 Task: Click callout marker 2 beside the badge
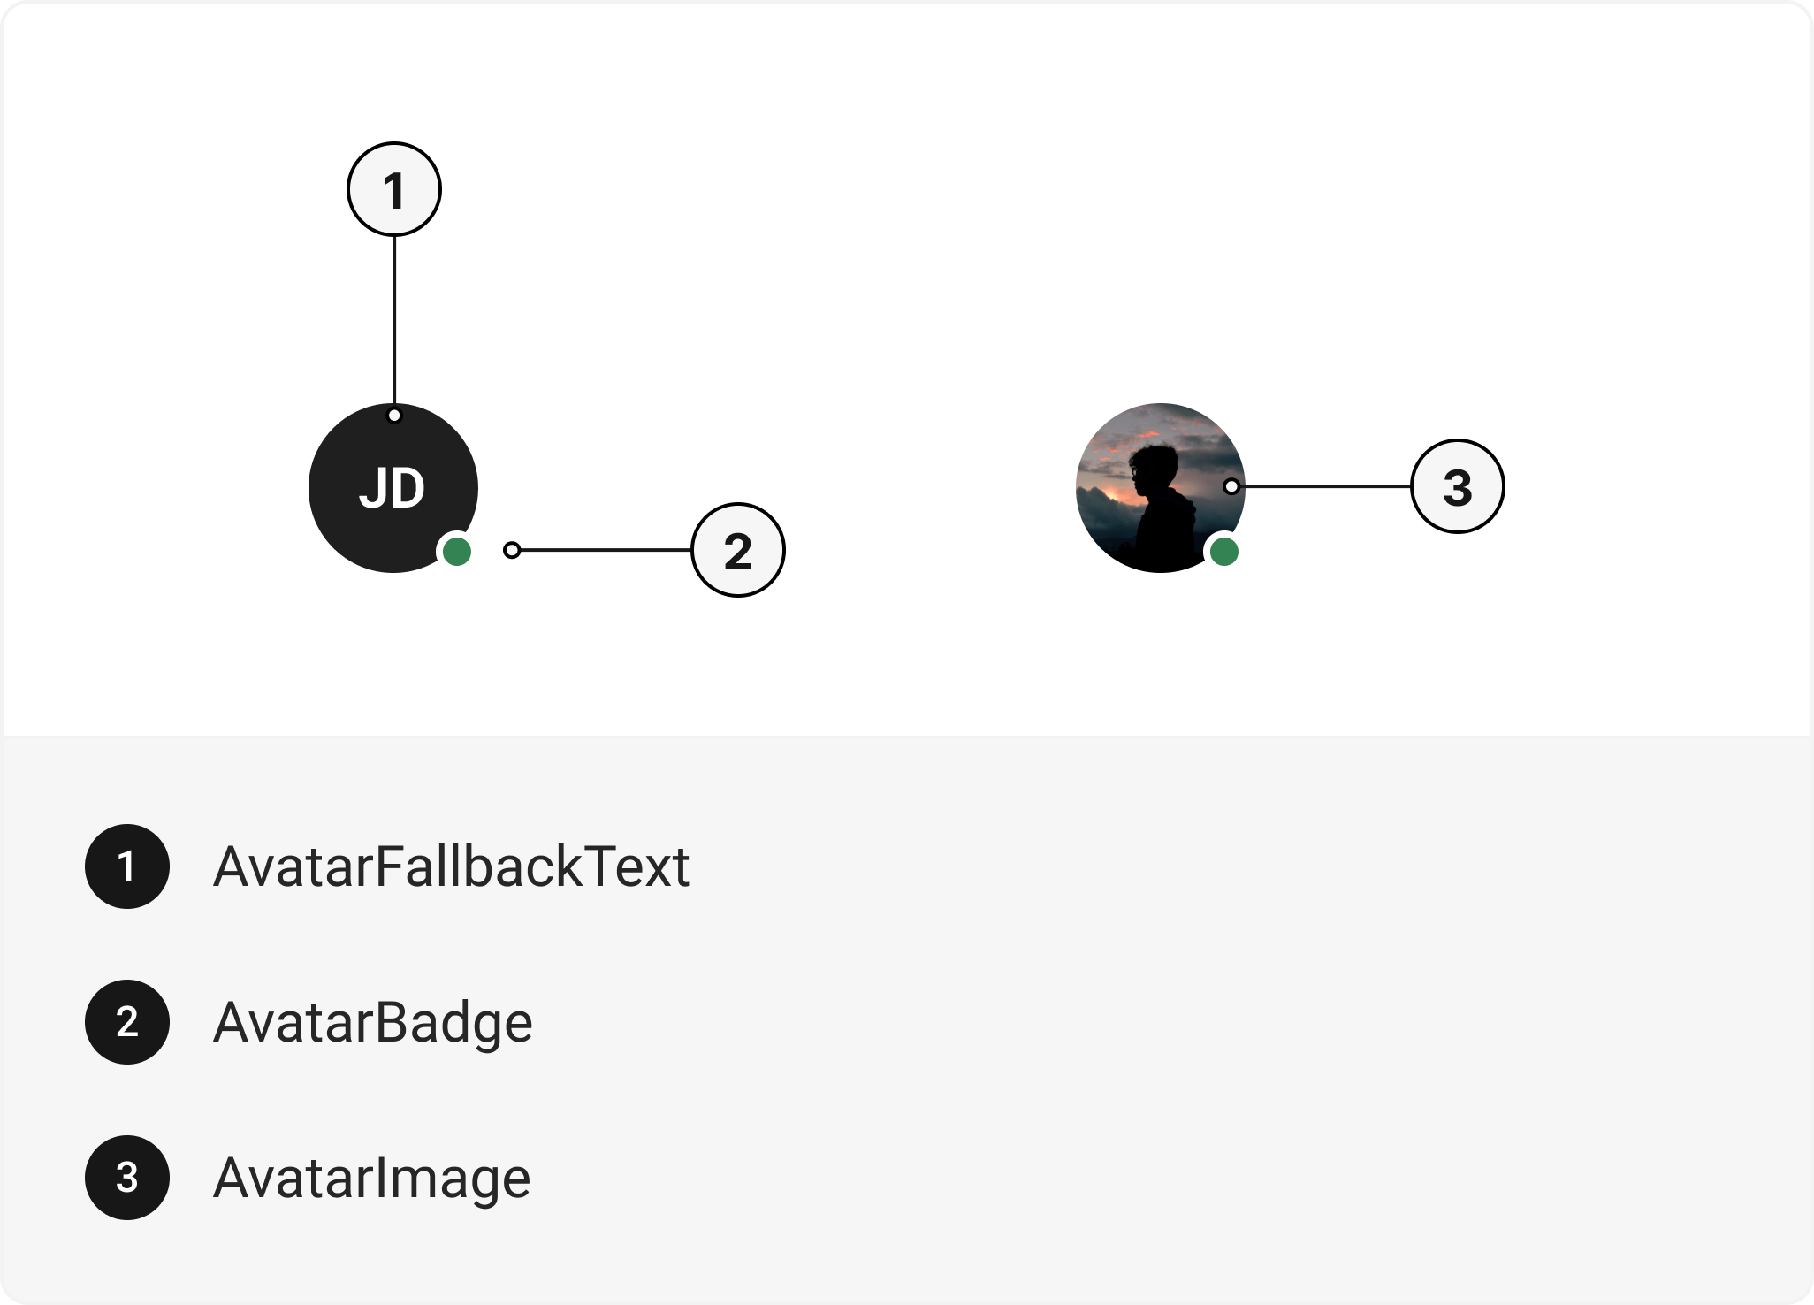[737, 550]
